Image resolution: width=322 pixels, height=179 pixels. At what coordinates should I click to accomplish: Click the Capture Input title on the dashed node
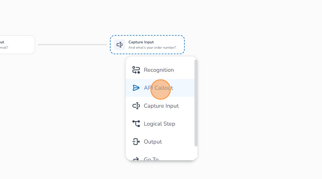click(141, 42)
